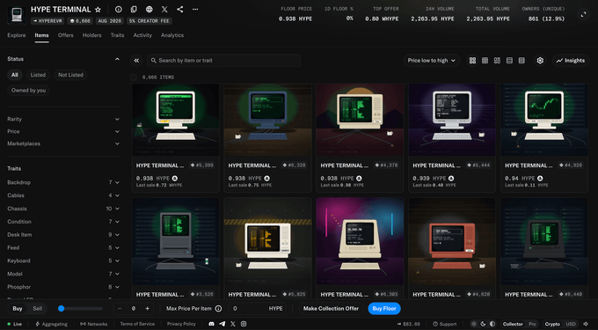Image resolution: width=598 pixels, height=330 pixels.
Task: Select the Listed status filter
Action: pyautogui.click(x=38, y=75)
